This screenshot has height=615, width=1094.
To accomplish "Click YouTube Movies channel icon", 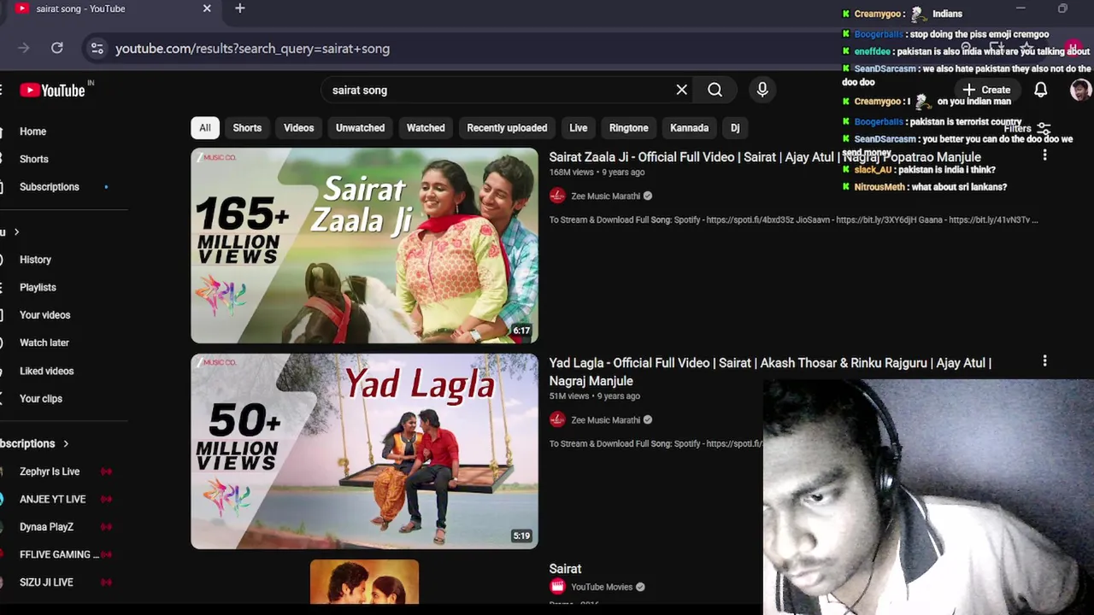I will click(x=557, y=587).
